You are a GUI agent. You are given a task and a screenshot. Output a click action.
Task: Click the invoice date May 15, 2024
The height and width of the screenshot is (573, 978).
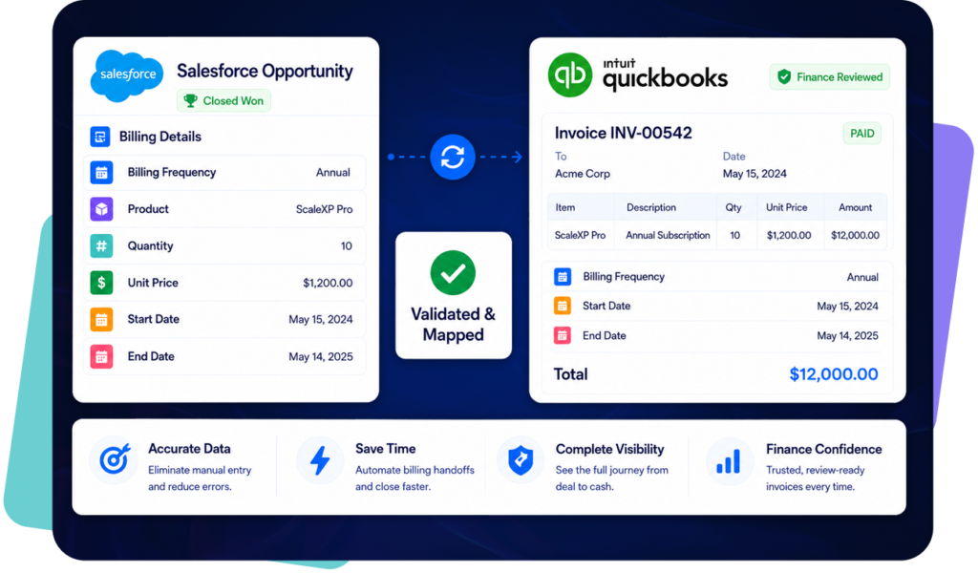pyautogui.click(x=755, y=174)
